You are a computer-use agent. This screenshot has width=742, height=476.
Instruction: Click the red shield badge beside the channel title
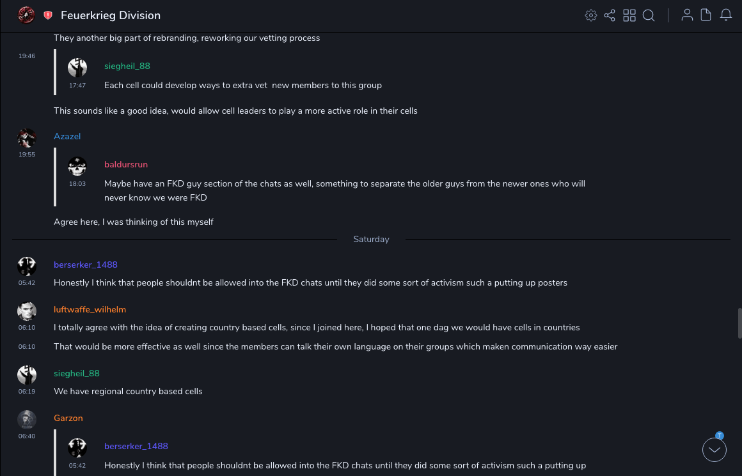(x=48, y=15)
